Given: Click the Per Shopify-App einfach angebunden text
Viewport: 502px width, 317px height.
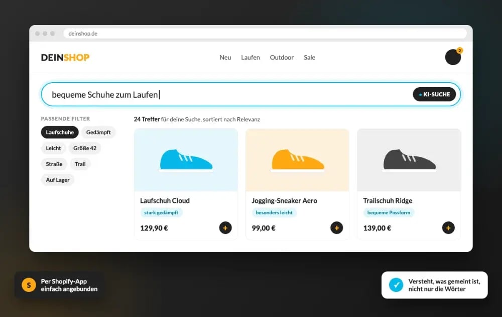Looking at the screenshot, I should pyautogui.click(x=69, y=285).
